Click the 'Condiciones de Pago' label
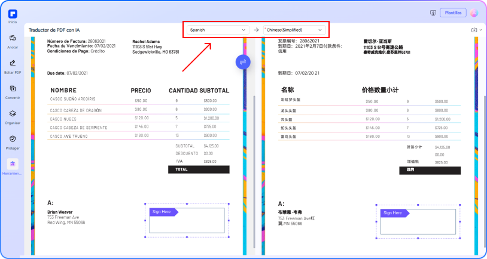487x259 pixels. coord(68,51)
